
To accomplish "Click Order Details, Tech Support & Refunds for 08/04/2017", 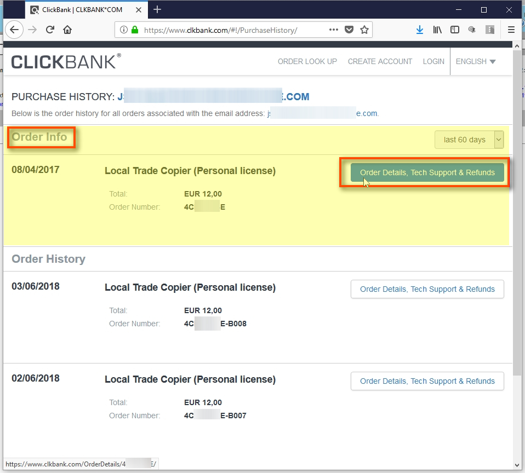I will click(x=427, y=172).
